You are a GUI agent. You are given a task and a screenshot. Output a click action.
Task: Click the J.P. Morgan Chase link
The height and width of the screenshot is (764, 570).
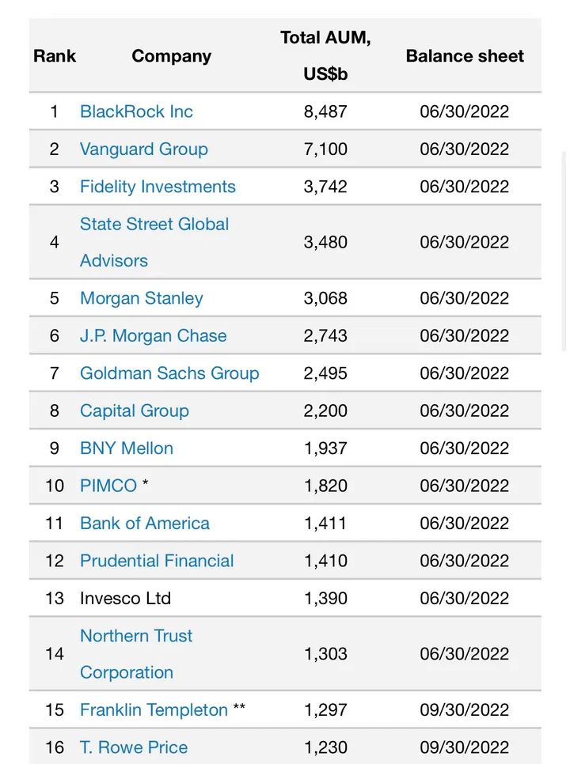pos(153,336)
